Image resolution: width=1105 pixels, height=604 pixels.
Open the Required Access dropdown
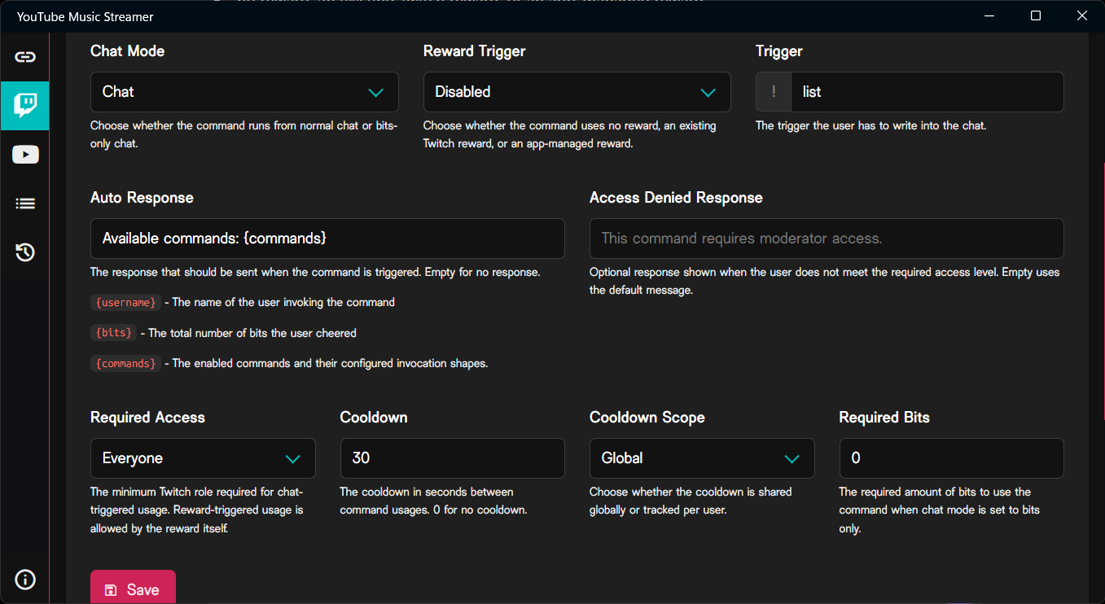[x=203, y=458]
